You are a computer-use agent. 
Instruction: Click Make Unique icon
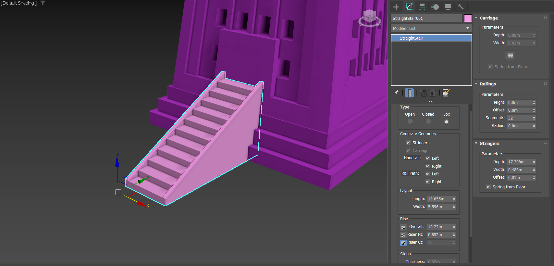[x=423, y=93]
